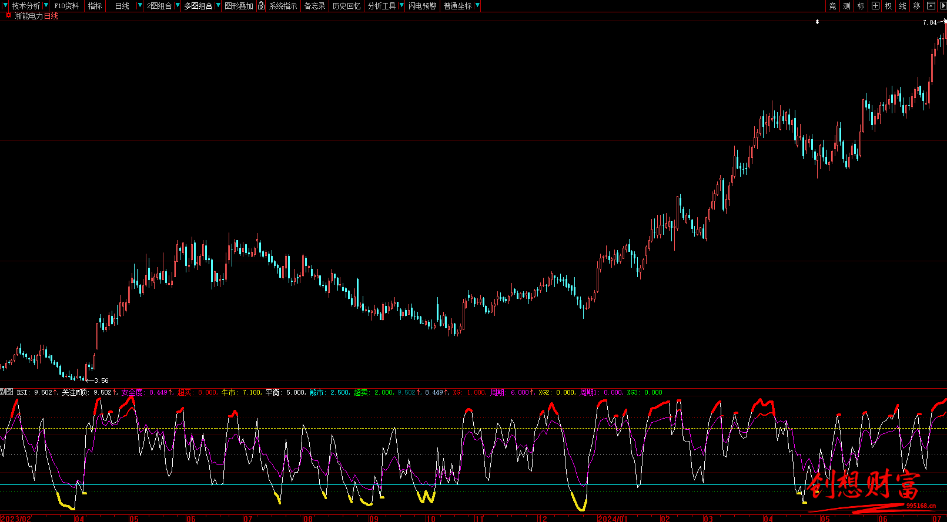Viewport: 947px width, 522px height.
Task: Click the red gear icon beside 浙能电力
Action: [8, 15]
